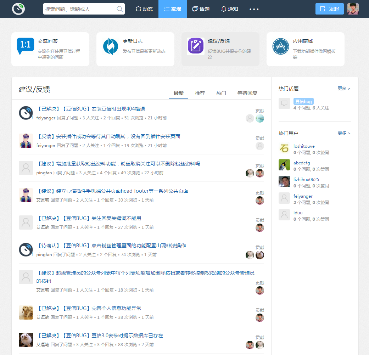
Task: Click contributor avatar on 手机端公共页面 post
Action: point(260,201)
